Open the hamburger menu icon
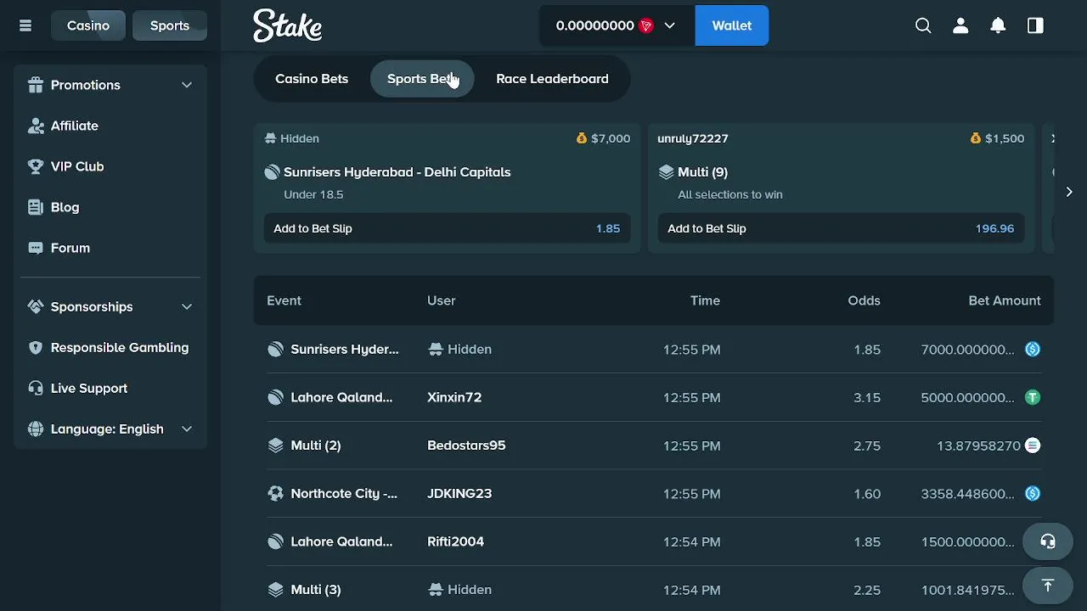 coord(25,25)
